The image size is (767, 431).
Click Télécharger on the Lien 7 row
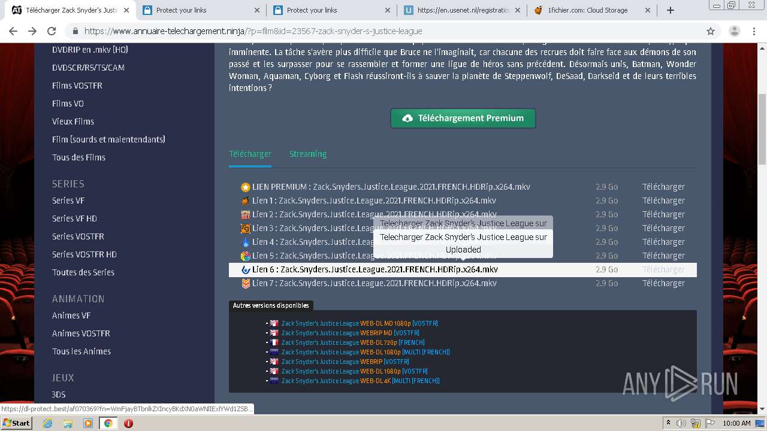coord(663,283)
